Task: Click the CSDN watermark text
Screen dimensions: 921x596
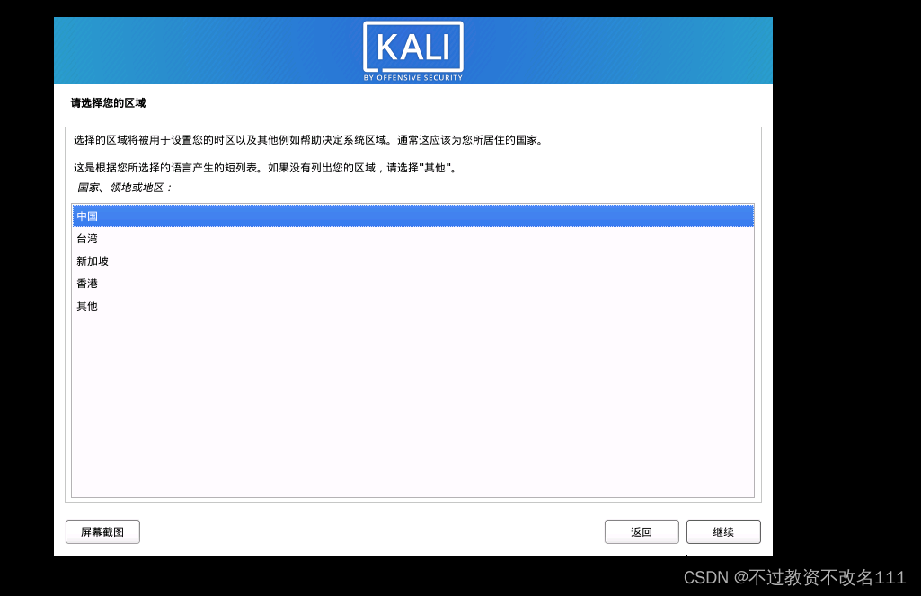Action: coord(794,577)
